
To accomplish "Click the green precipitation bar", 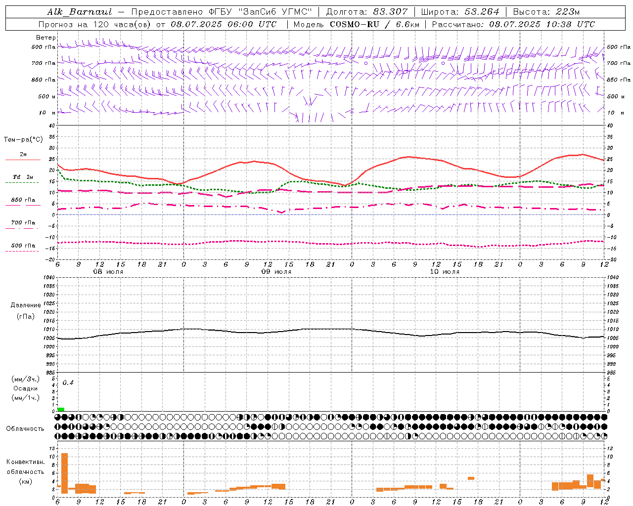I will [x=61, y=409].
